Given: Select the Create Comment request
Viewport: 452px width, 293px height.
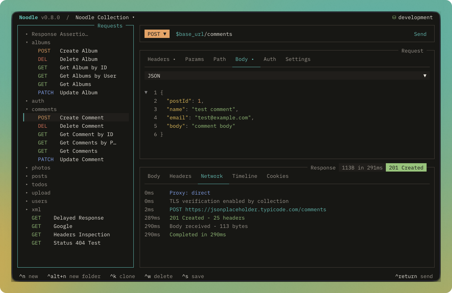Looking at the screenshot, I should (x=76, y=118).
